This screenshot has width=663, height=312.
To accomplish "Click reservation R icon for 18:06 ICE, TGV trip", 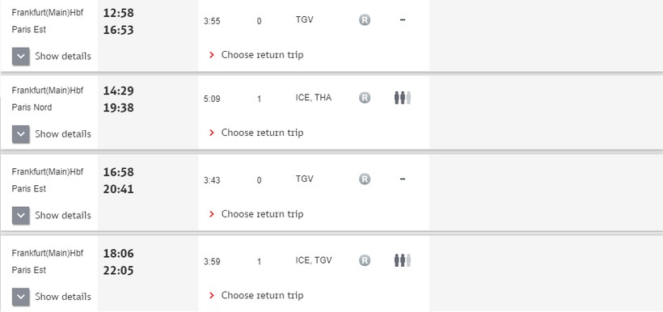I will [365, 260].
